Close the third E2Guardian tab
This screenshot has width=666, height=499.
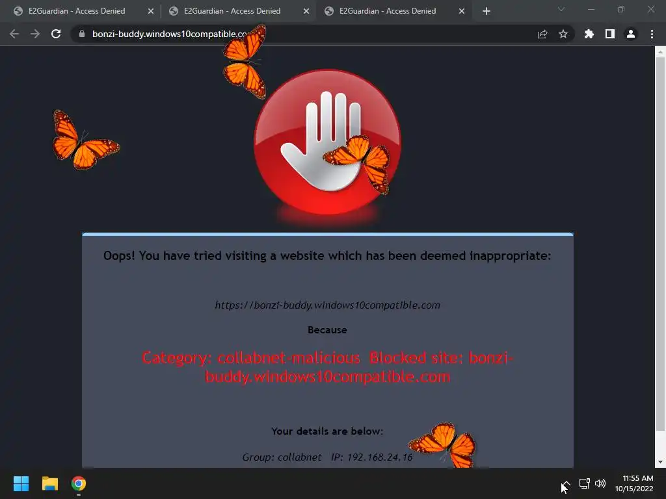462,11
